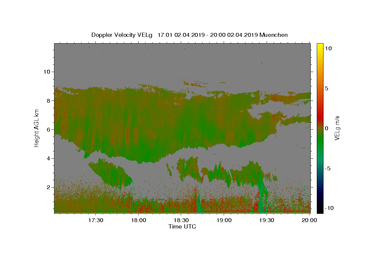Click the colorbar value 0 label
The image size is (384, 256).
(x=327, y=128)
